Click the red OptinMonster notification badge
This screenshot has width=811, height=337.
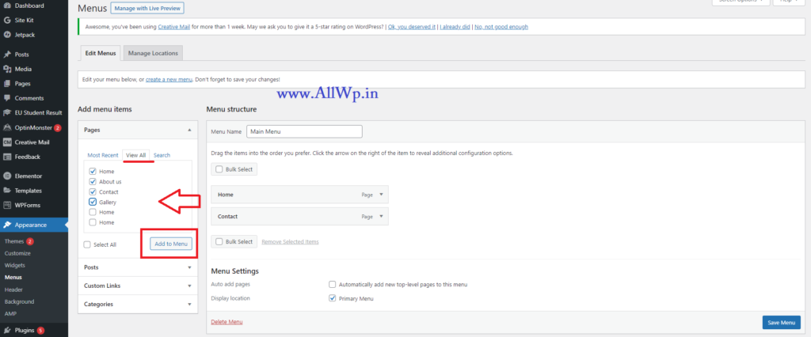(57, 127)
